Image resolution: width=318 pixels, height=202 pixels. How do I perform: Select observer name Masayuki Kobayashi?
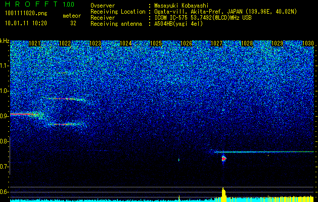[x=181, y=6]
